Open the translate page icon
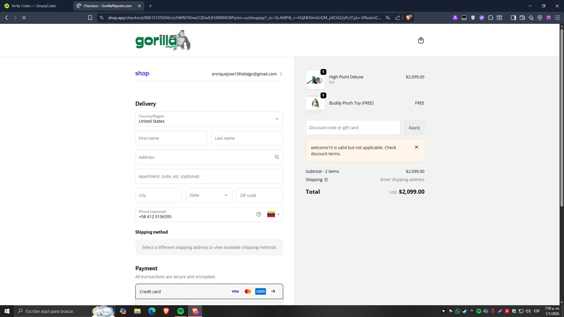The height and width of the screenshot is (317, 564). click(x=388, y=18)
